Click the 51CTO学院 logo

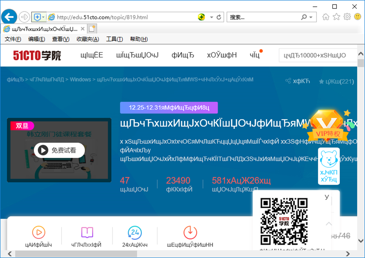(37, 55)
